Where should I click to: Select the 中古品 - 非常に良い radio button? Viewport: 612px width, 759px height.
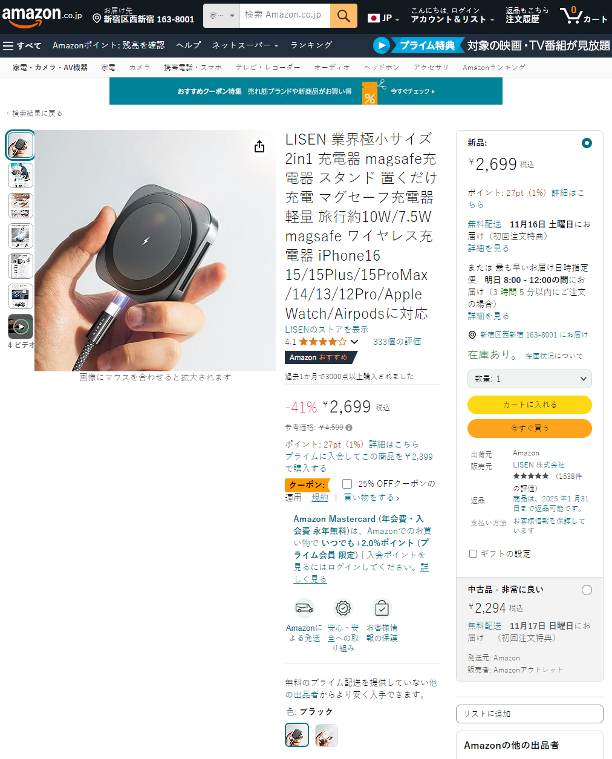(587, 590)
